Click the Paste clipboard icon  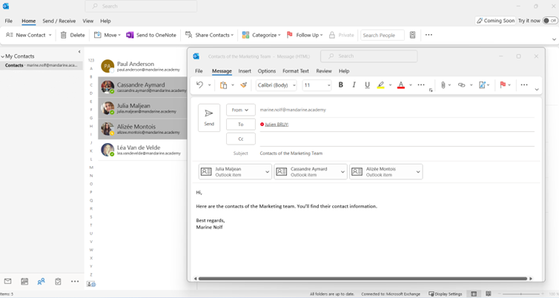(x=224, y=85)
